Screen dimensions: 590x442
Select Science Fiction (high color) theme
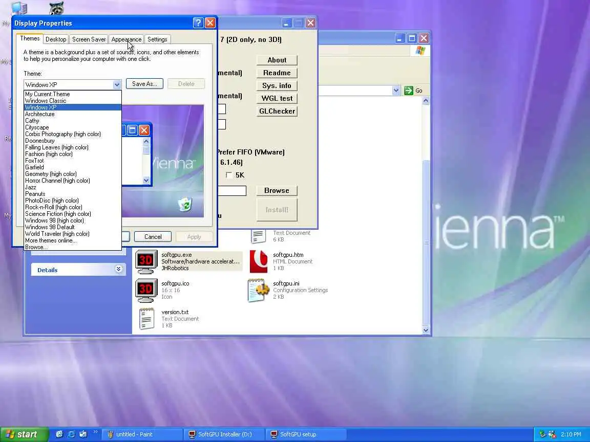[73, 214]
